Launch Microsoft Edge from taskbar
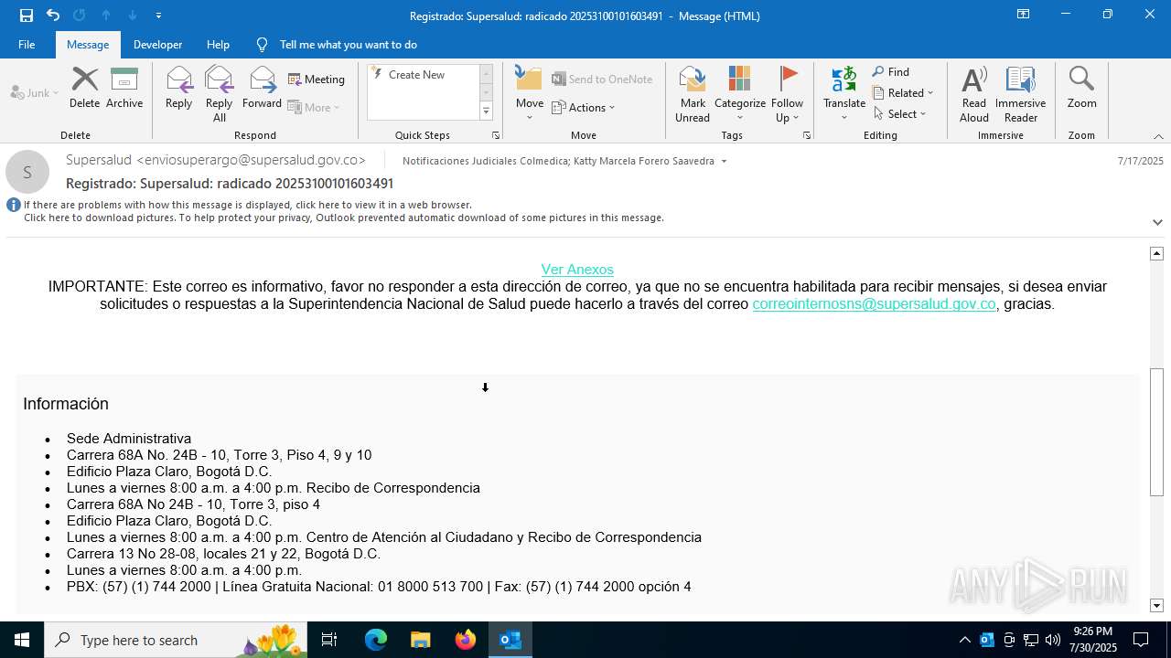The image size is (1171, 658). coord(376,640)
